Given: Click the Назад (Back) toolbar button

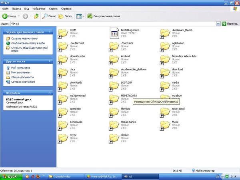Looking at the screenshot, I should point(10,16).
